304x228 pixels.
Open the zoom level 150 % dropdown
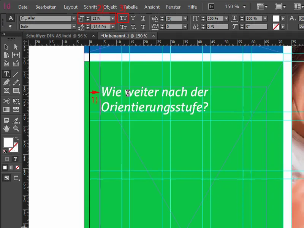coord(244,7)
